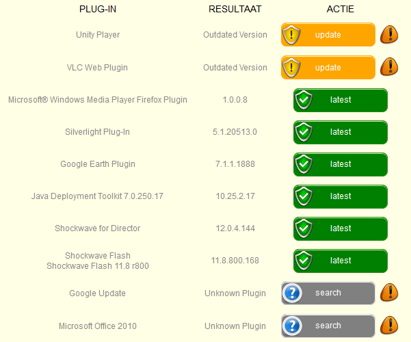Image resolution: width=411 pixels, height=342 pixels.
Task: Click the version value 12.0.4.144
Action: tap(235, 228)
